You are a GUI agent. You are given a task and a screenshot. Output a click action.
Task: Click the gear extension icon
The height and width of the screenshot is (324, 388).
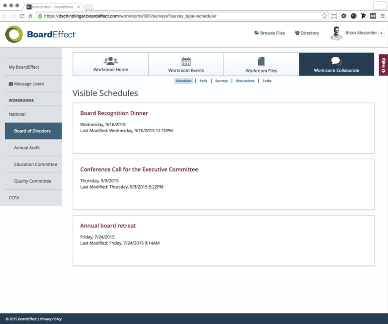(x=344, y=16)
